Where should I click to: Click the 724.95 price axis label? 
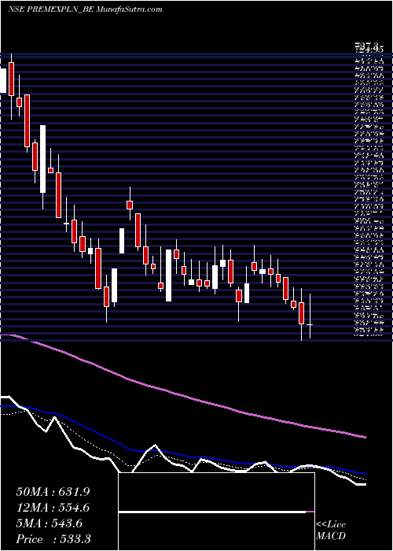(369, 50)
